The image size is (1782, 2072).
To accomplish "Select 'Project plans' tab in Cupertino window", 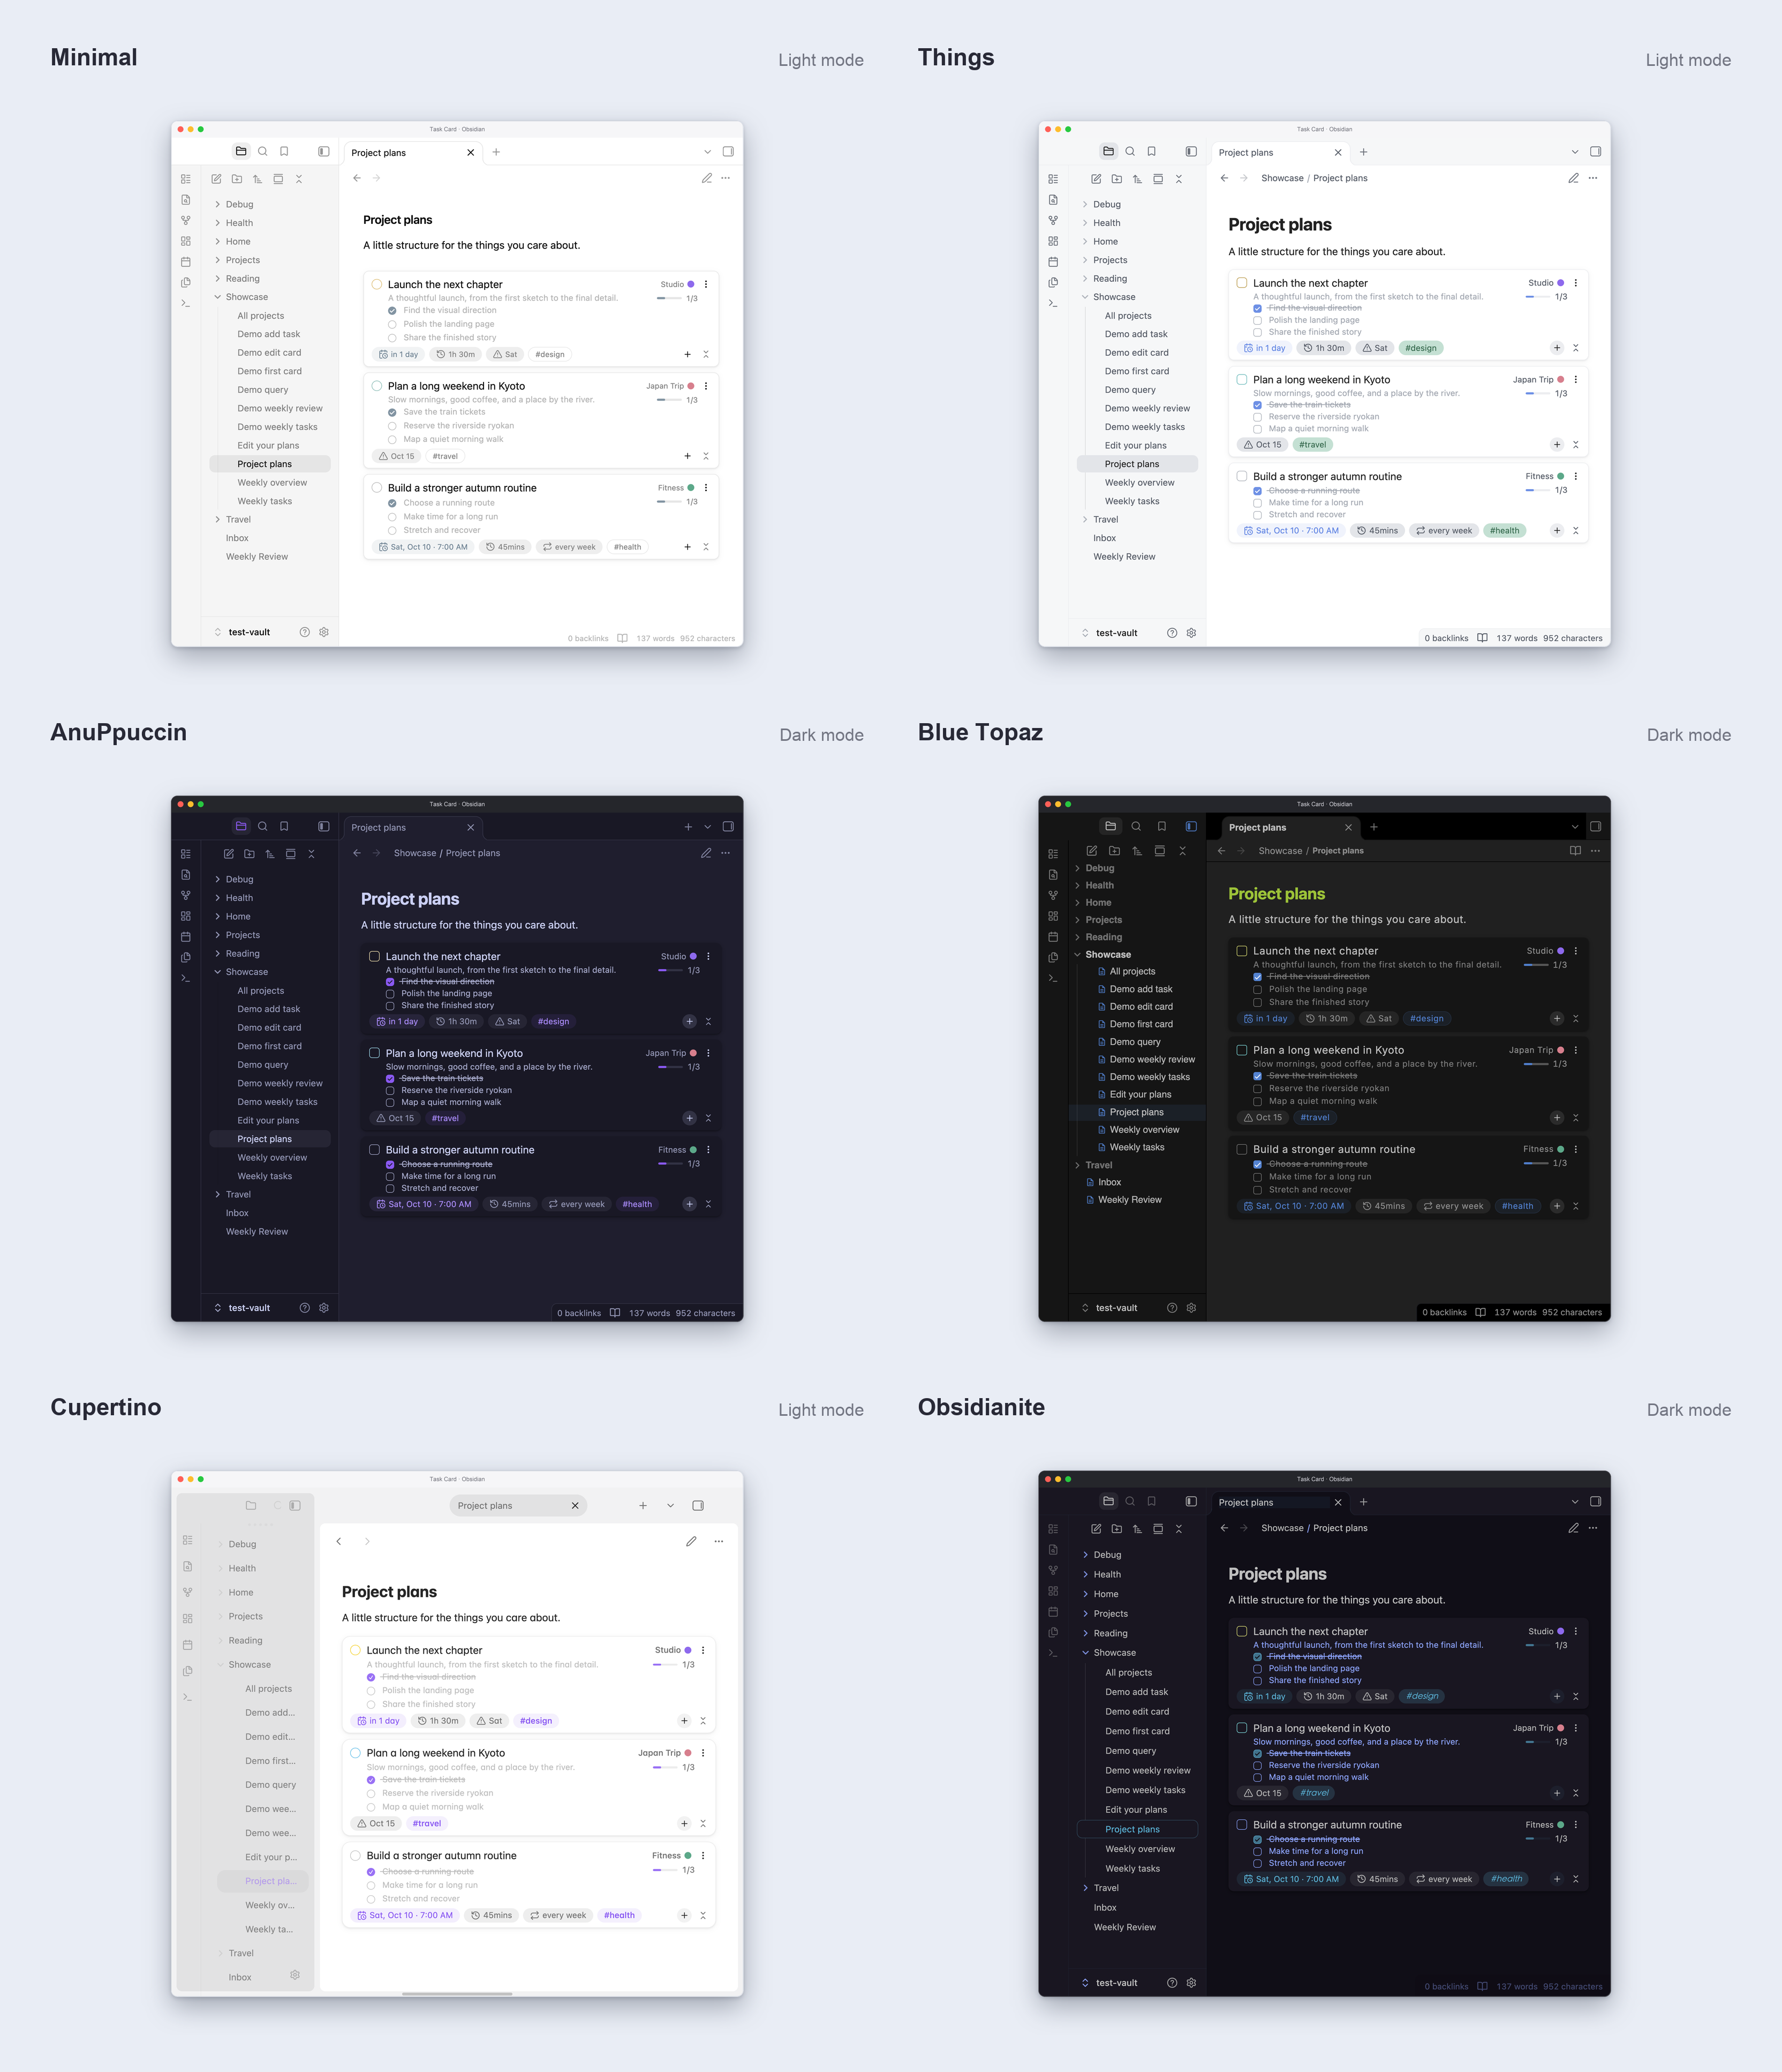I will tap(518, 1506).
